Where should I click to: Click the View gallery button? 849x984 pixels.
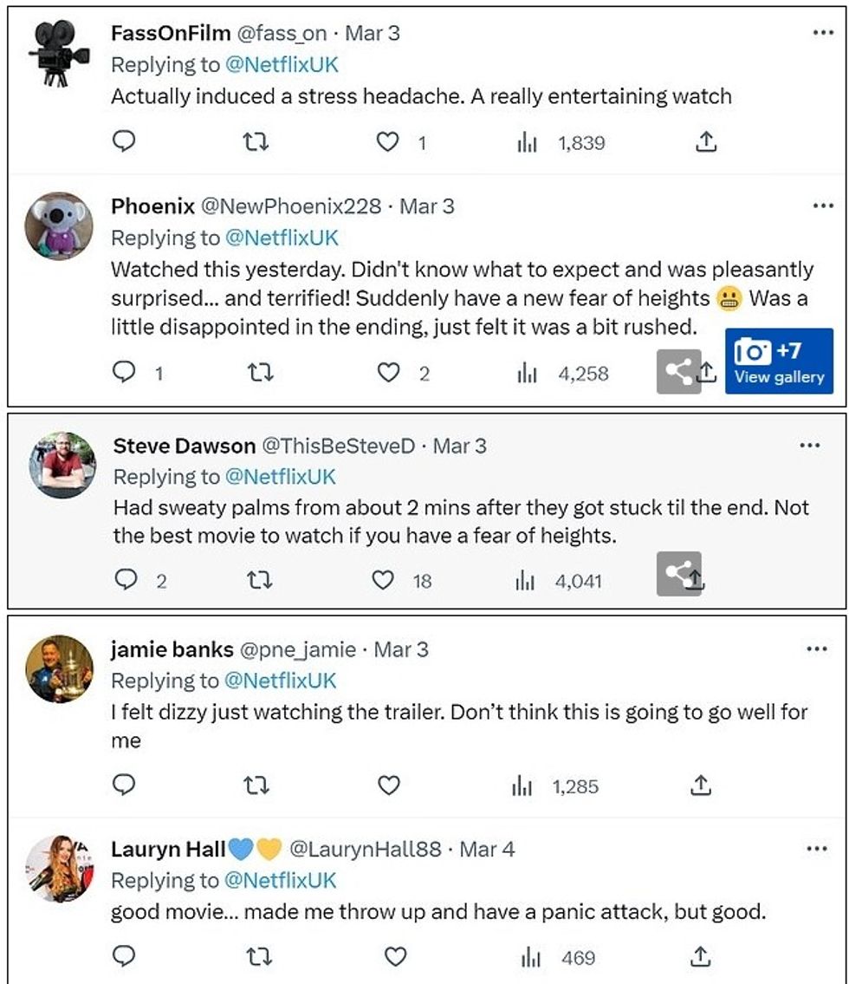(779, 362)
